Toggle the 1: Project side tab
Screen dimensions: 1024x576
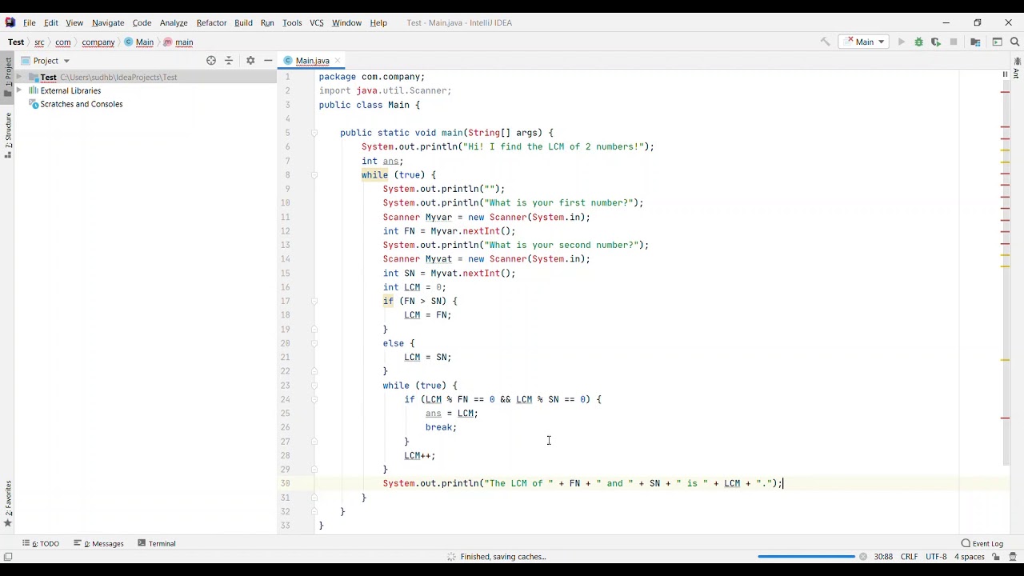[8, 77]
